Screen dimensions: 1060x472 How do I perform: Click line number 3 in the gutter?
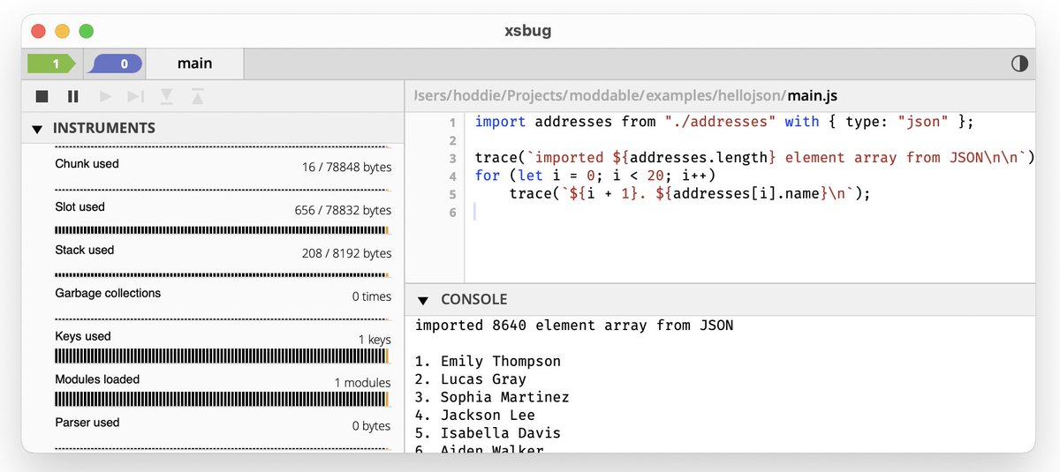coord(451,159)
